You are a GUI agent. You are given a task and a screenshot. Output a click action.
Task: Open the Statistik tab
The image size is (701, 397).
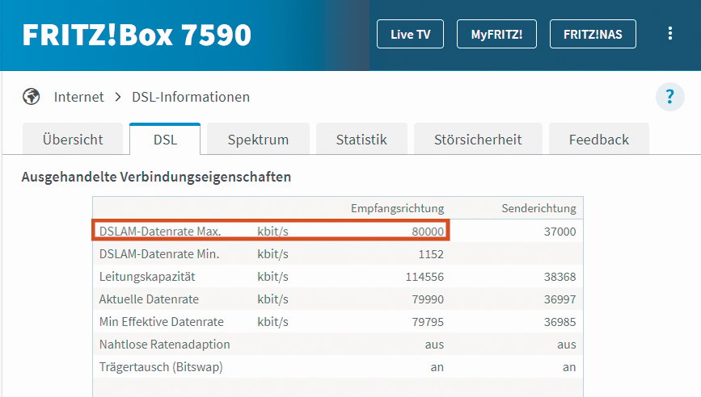pyautogui.click(x=361, y=139)
